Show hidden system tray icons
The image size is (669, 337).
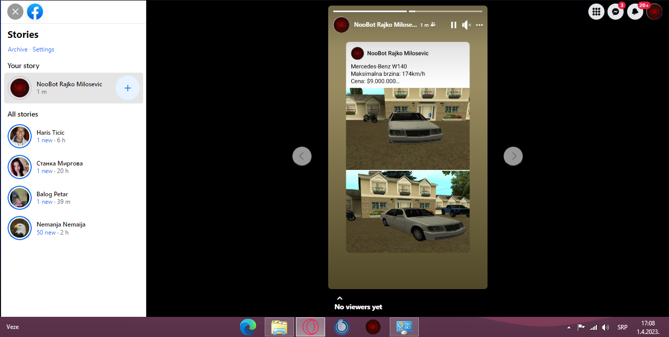569,327
